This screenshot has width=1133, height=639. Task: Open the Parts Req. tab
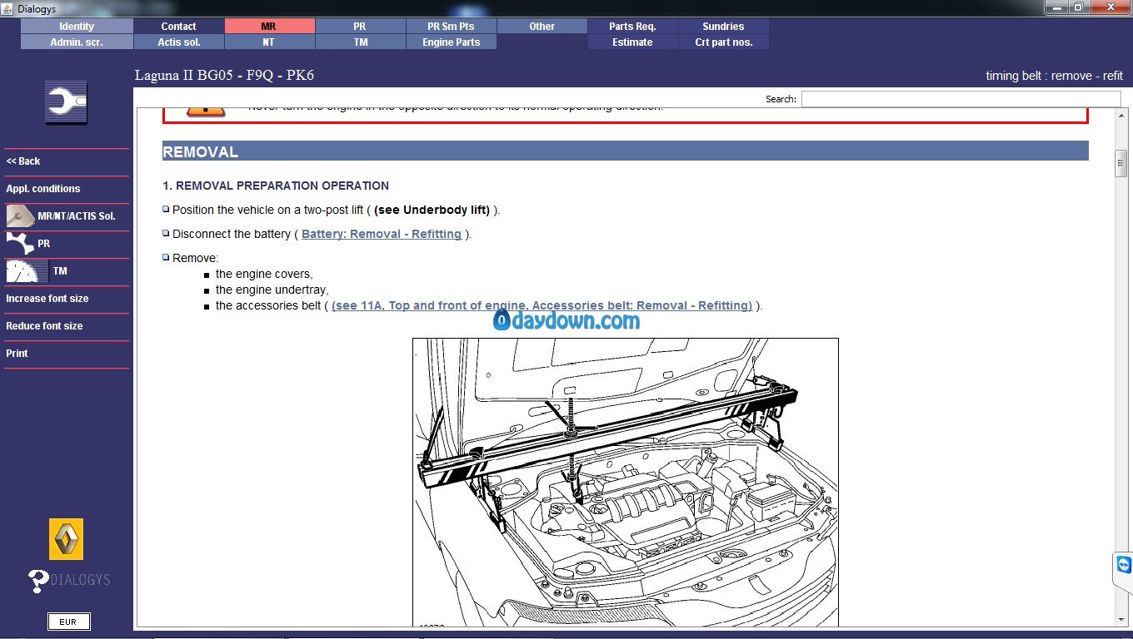click(x=632, y=27)
